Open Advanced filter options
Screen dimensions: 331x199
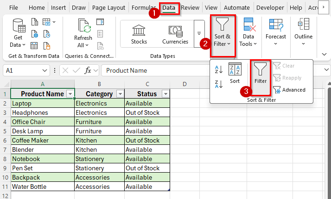click(289, 90)
